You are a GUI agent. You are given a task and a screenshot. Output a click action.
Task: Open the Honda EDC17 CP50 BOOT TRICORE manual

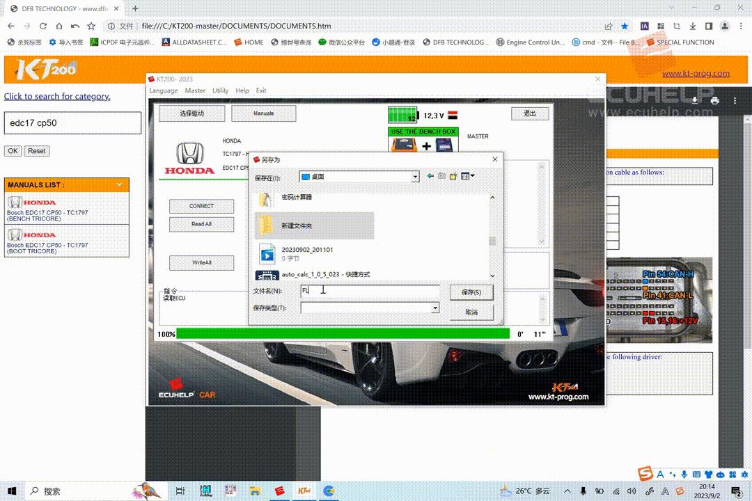67,241
